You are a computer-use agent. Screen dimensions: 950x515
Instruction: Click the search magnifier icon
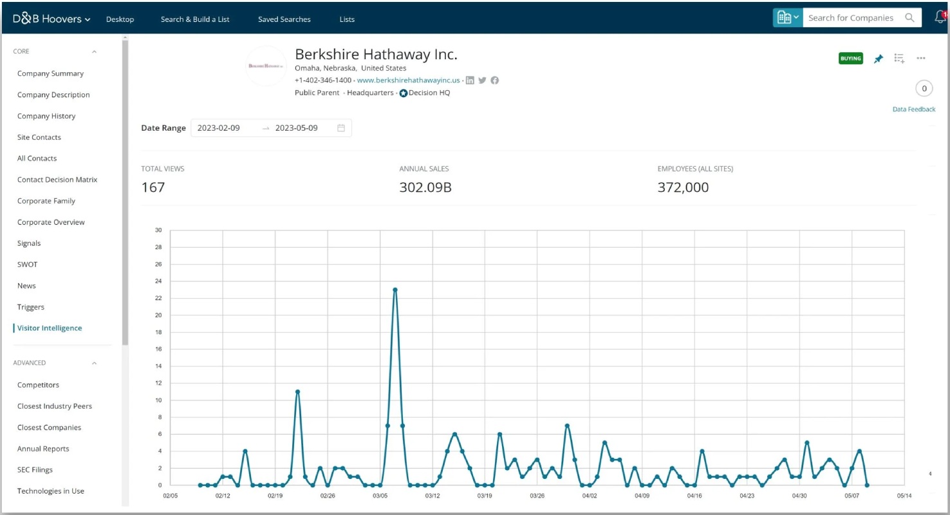tap(909, 18)
